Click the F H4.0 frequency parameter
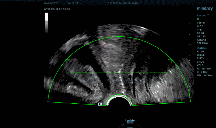216x128 pixels. coord(201,23)
